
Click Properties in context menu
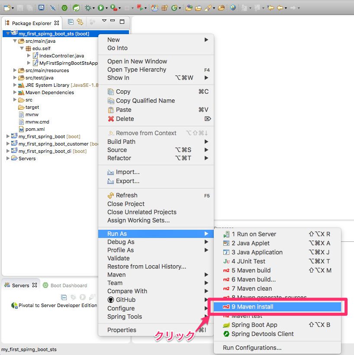coord(156,330)
